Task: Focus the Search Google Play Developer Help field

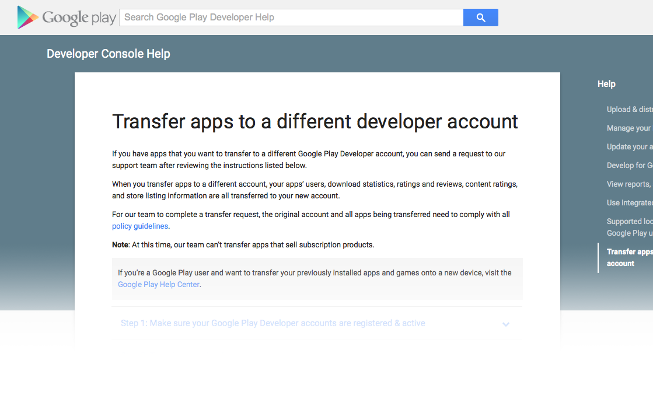Action: pyautogui.click(x=291, y=18)
